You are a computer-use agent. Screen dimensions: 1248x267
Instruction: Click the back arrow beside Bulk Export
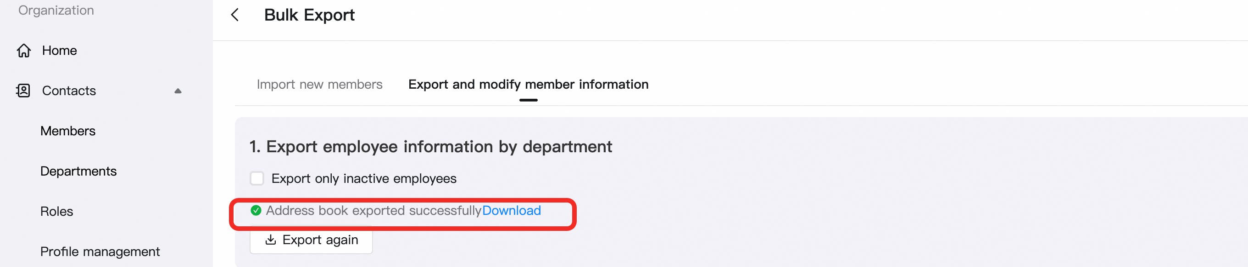pos(235,15)
